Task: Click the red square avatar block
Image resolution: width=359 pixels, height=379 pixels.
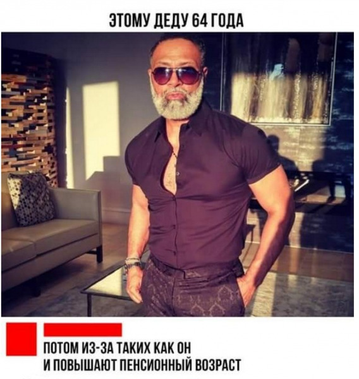Action: [x=21, y=339]
